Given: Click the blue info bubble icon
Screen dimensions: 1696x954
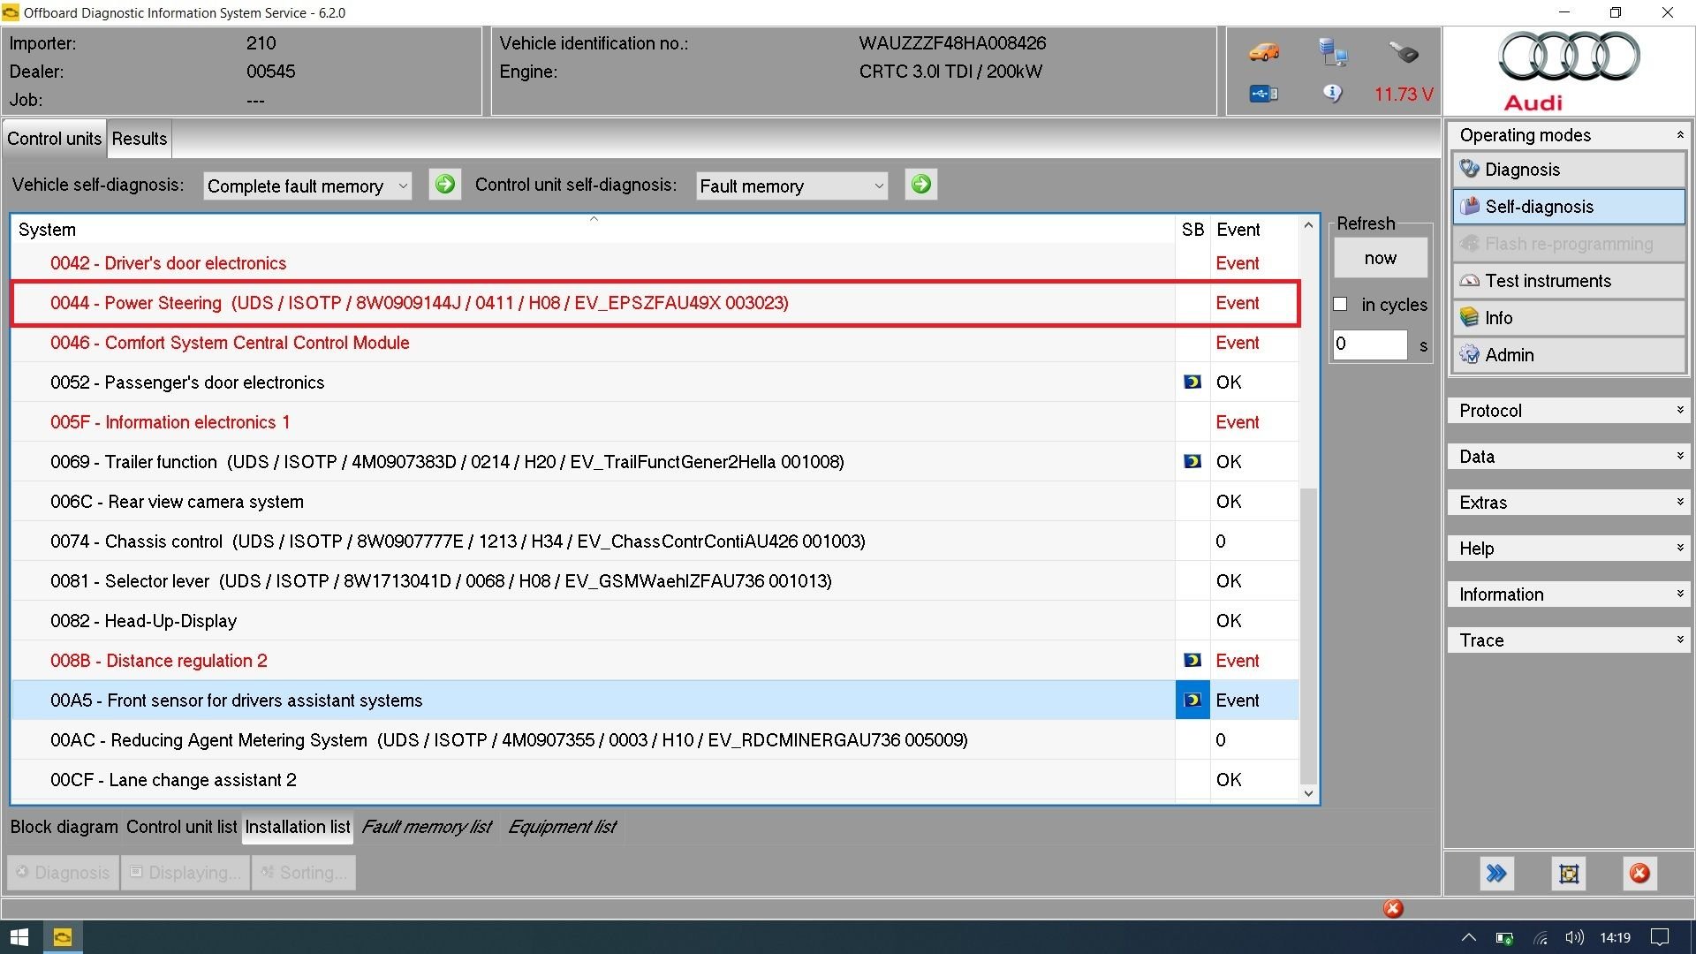Looking at the screenshot, I should [x=1332, y=94].
